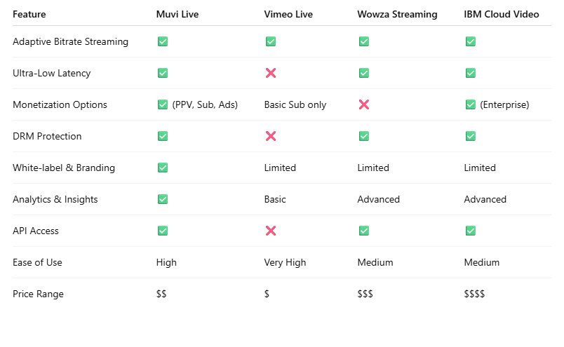Click Vimeo Live's Ultra-Low Latency red cross
The height and width of the screenshot is (347, 564).
(271, 73)
